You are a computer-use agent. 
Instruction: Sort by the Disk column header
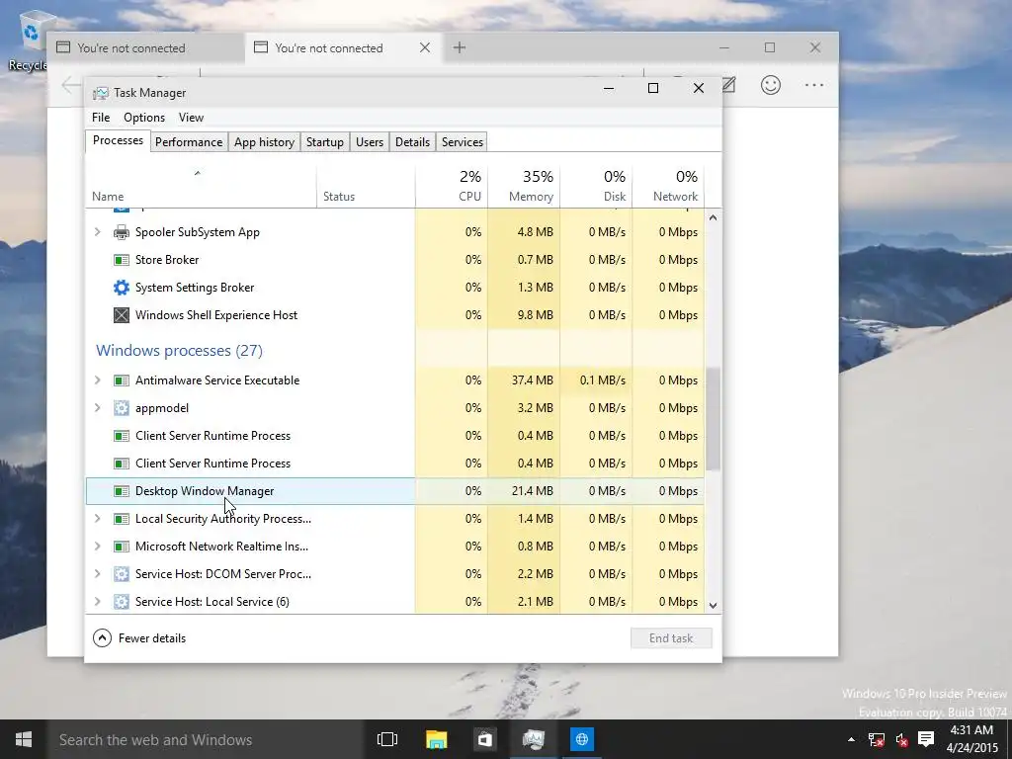[x=596, y=187]
